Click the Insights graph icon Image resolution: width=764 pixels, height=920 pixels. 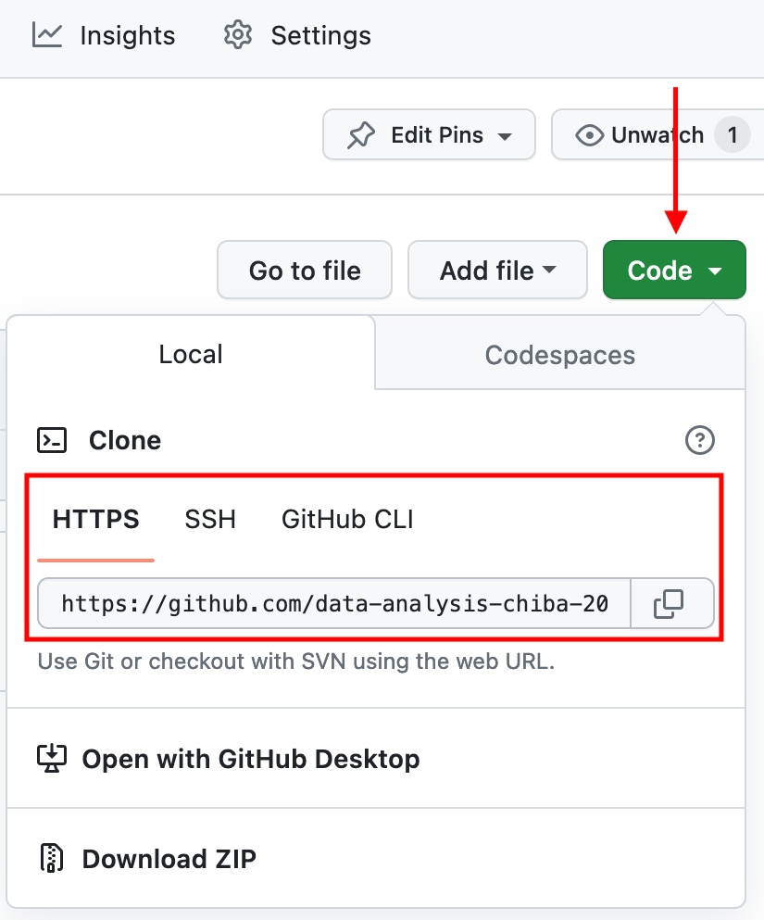point(47,35)
